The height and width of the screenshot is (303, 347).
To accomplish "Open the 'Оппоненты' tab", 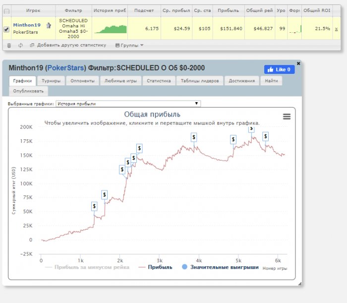I will point(83,81).
